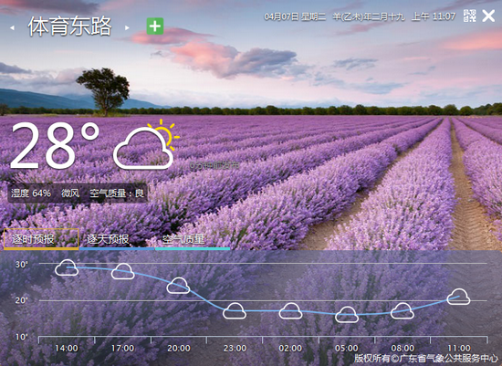The width and height of the screenshot is (502, 366).
Task: Click the 20° temperature axis label
Action: [x=22, y=300]
